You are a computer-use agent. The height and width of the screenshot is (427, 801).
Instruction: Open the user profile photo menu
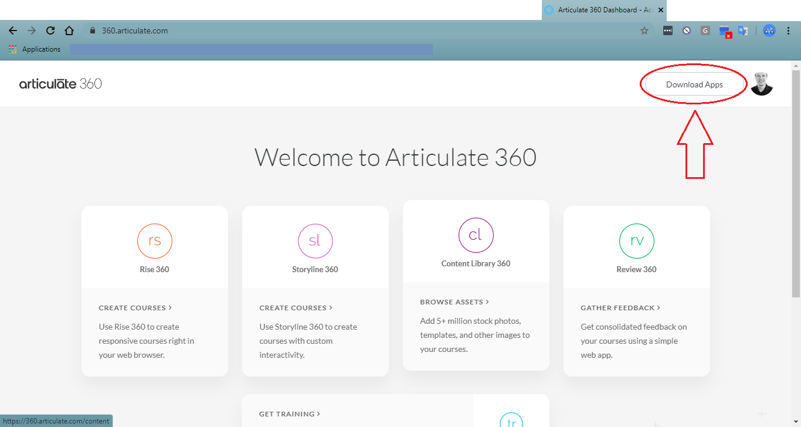coord(762,84)
